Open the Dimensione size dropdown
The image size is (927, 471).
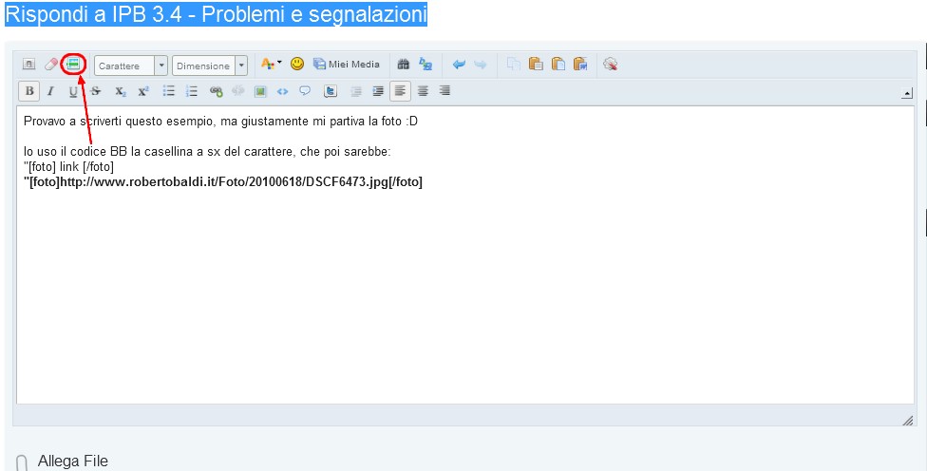(241, 66)
